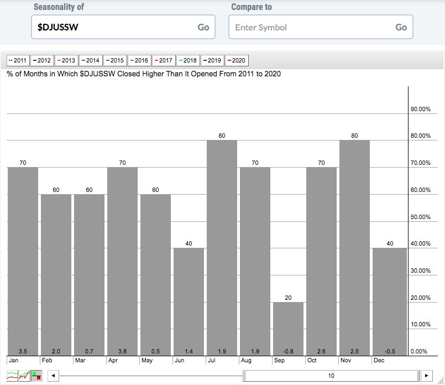Screen dimensions: 445x385
Task: Click right arrow of the years scrollbar
Action: point(426,376)
